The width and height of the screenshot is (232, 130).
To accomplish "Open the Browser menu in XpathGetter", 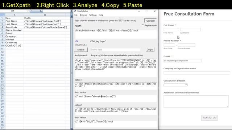I will 83,15.
